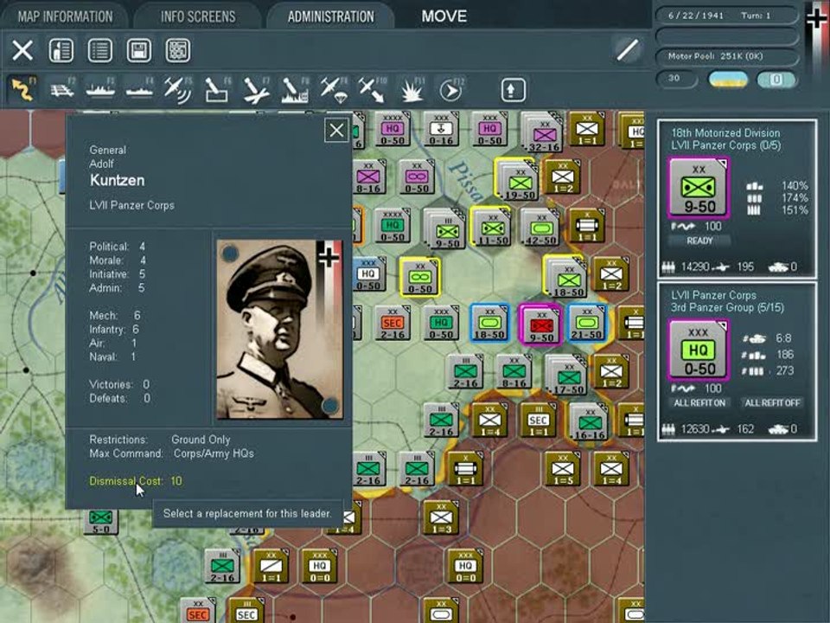Select the yellow-outlined 0-50 unit below blue HQ
Image resolution: width=830 pixels, height=623 pixels.
(x=419, y=276)
